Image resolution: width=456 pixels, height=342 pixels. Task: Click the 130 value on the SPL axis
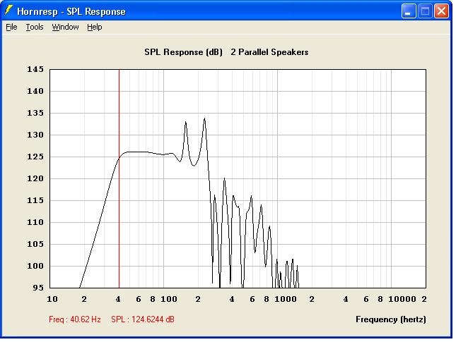point(35,135)
